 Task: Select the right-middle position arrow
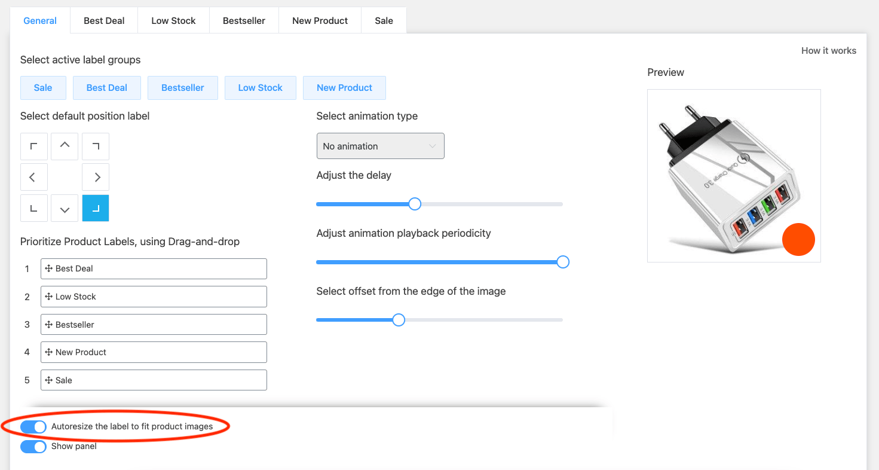click(95, 177)
